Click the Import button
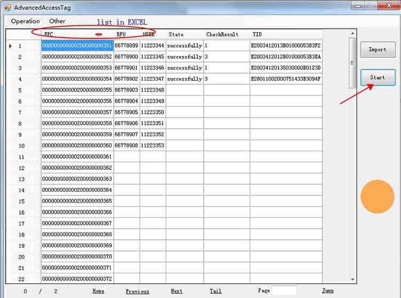This screenshot has width=401, height=298. pos(377,50)
